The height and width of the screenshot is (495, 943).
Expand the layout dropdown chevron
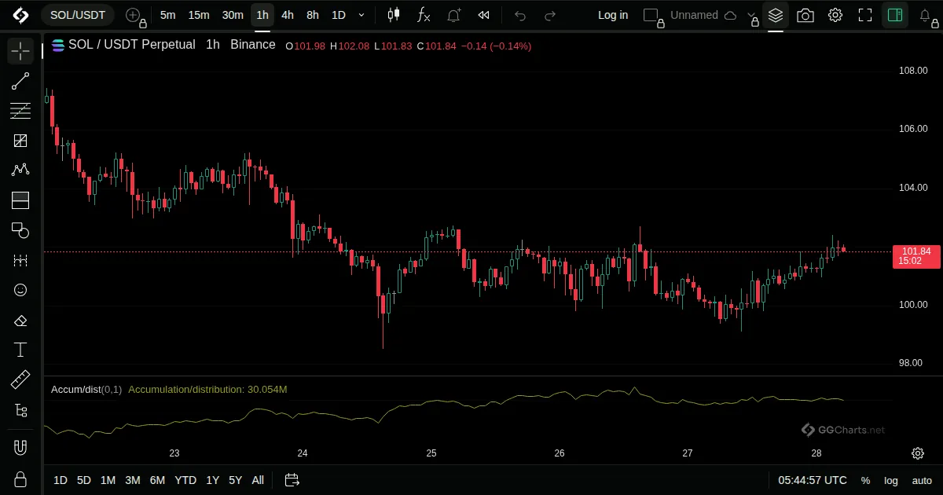(x=753, y=16)
